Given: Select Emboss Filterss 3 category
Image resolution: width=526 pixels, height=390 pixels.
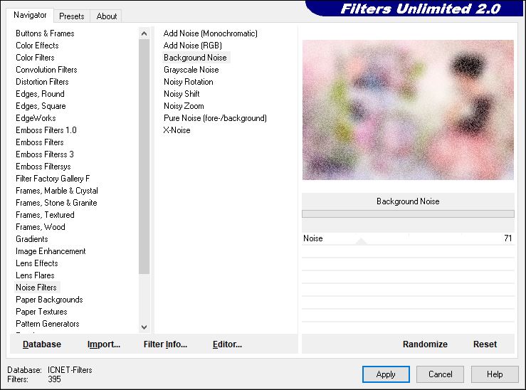Looking at the screenshot, I should [x=45, y=154].
